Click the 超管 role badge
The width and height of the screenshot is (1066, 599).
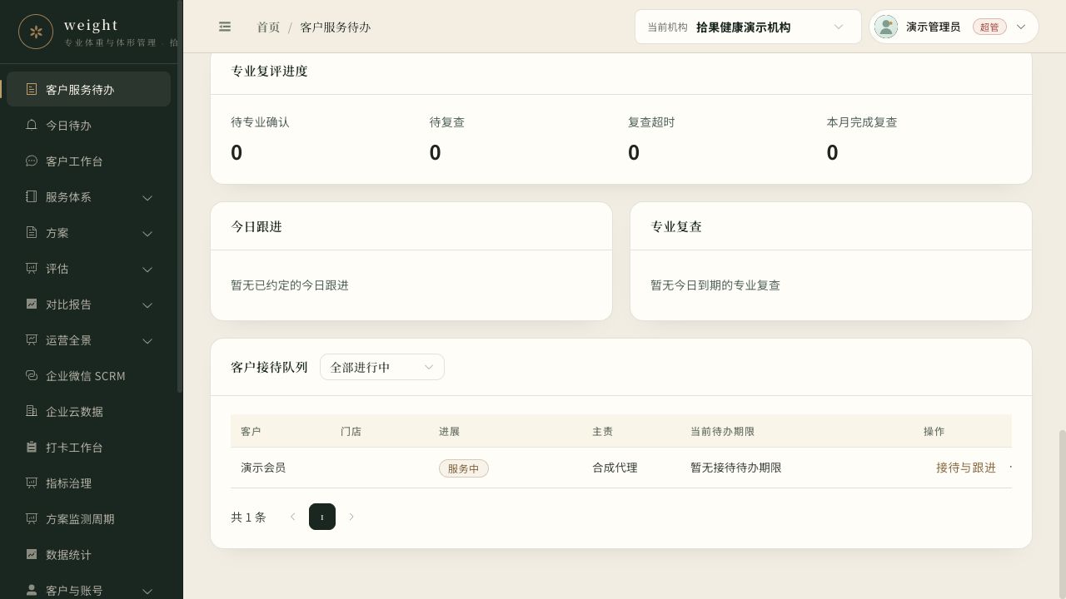coord(989,27)
